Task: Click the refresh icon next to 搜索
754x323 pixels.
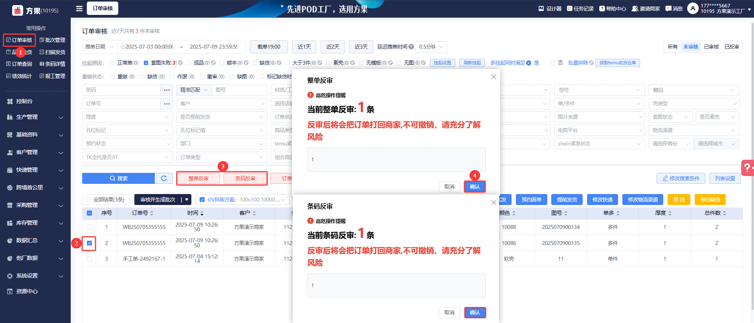Action: coord(164,178)
